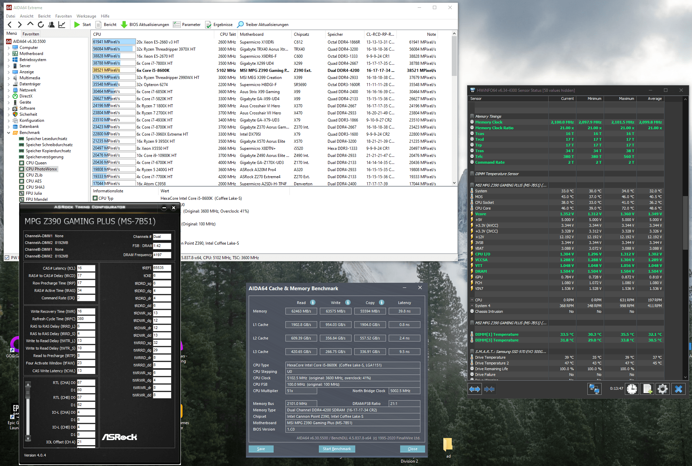Open Treiber Aktualisierungen in toolbar

point(263,25)
